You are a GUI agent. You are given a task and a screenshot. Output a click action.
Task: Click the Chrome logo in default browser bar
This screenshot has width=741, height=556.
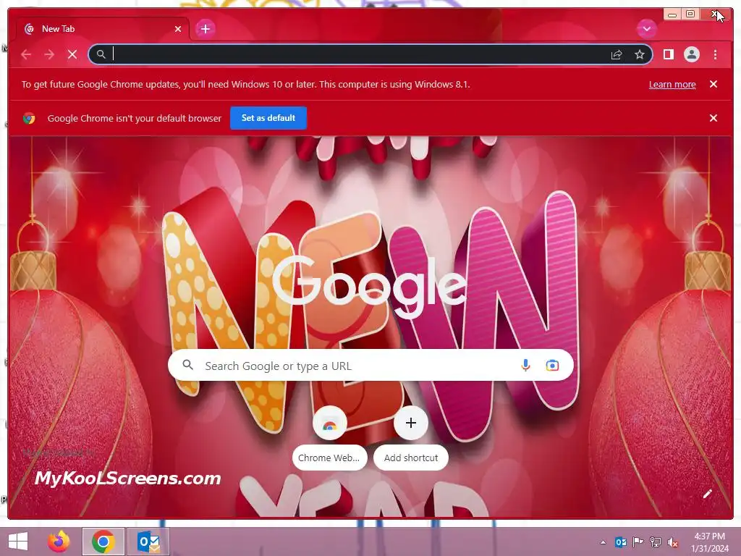(29, 118)
